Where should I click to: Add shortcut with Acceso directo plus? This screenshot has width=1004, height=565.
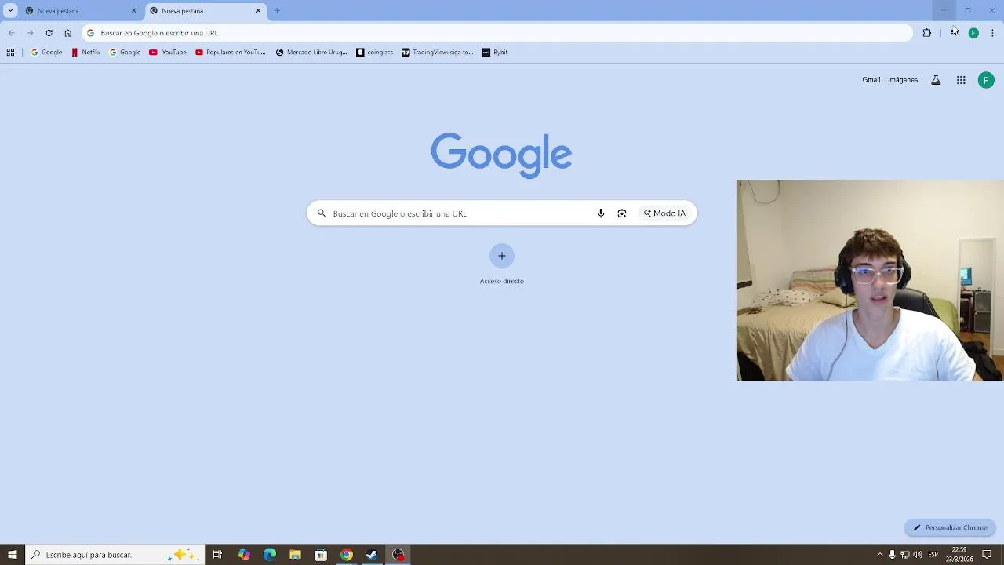[x=502, y=256]
